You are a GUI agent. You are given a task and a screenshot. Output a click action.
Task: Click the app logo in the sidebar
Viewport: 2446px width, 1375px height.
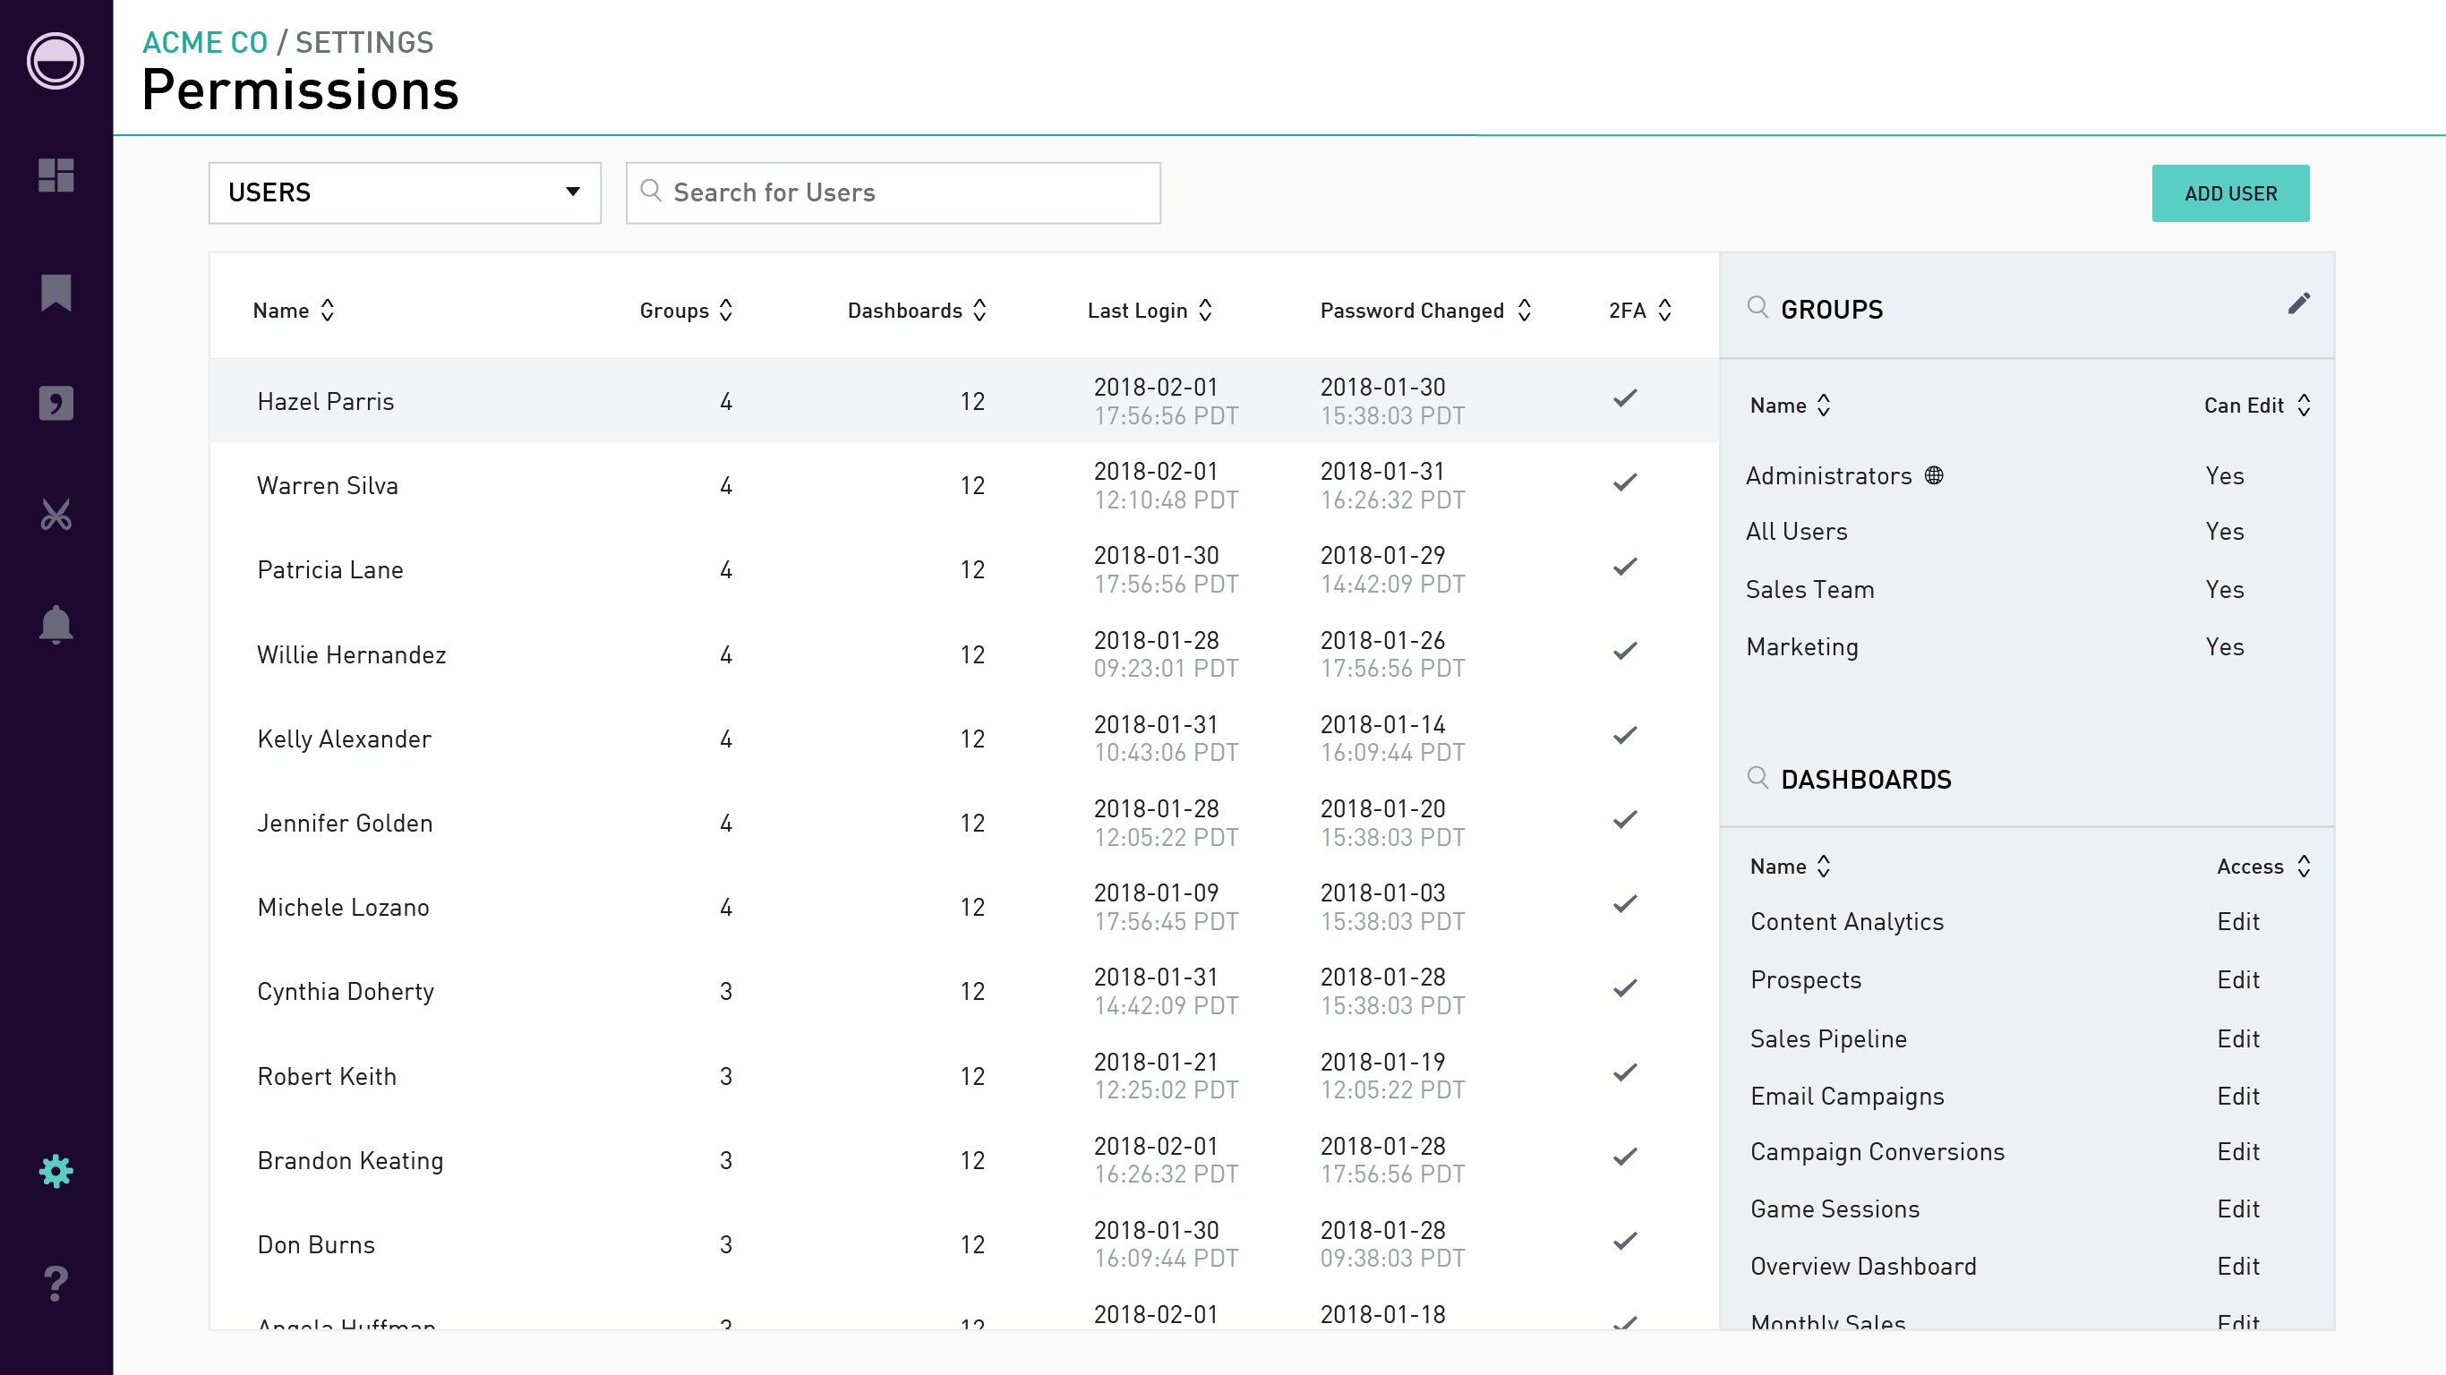56,61
